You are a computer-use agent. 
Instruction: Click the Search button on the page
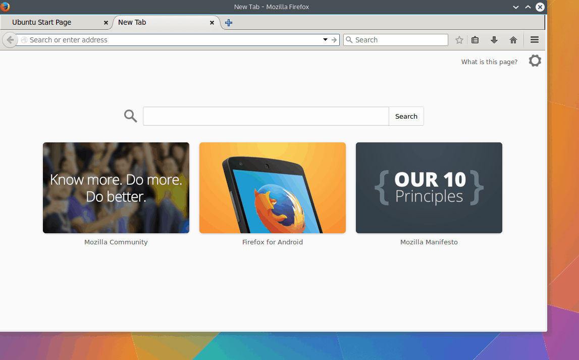point(406,116)
